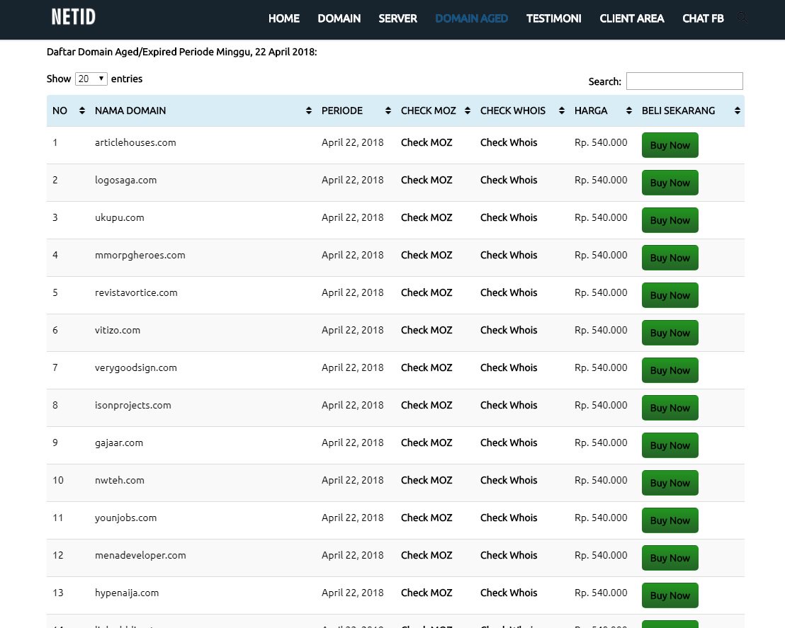
Task: Check Whois for younjobs.com
Action: tap(509, 518)
